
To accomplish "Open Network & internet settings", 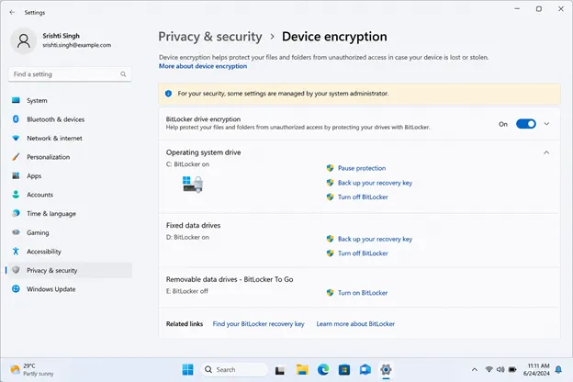I will point(70,138).
